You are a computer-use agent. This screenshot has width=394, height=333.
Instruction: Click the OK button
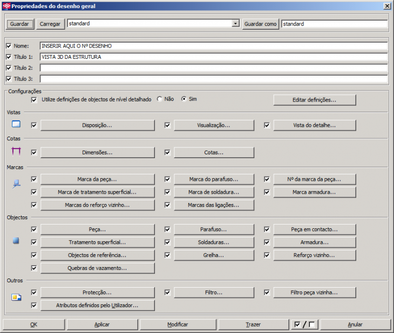(33, 324)
